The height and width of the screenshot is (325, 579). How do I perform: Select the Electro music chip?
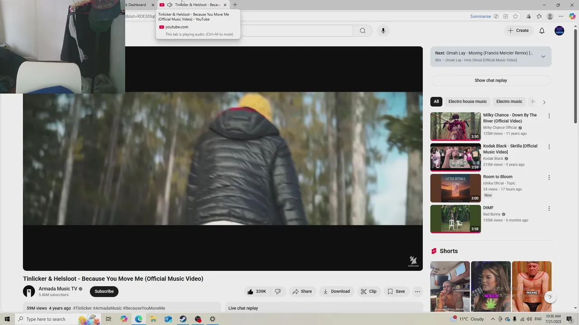tap(509, 102)
